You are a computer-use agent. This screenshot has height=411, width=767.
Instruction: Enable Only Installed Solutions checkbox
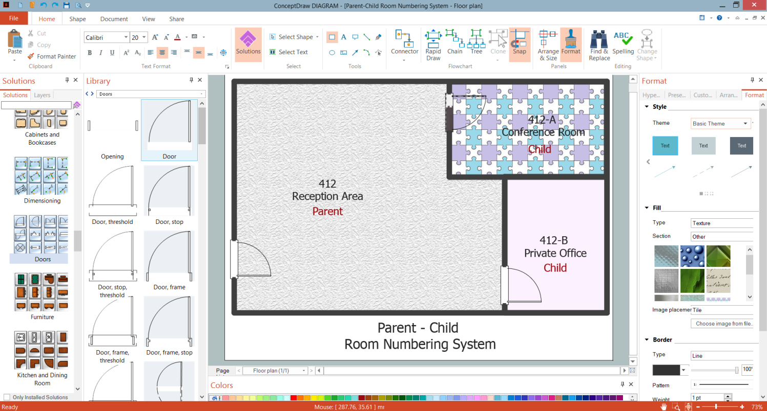tap(7, 397)
